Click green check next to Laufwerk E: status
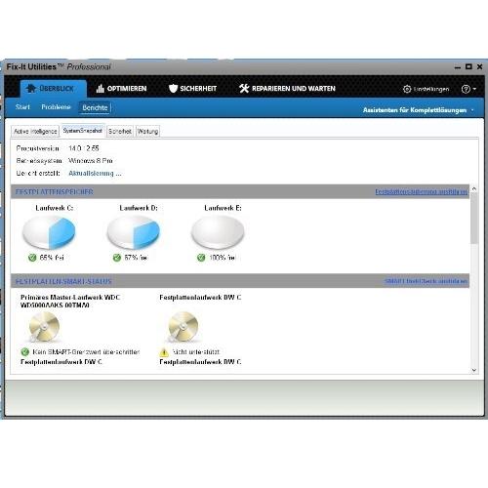488x488 pixels. coord(201,258)
